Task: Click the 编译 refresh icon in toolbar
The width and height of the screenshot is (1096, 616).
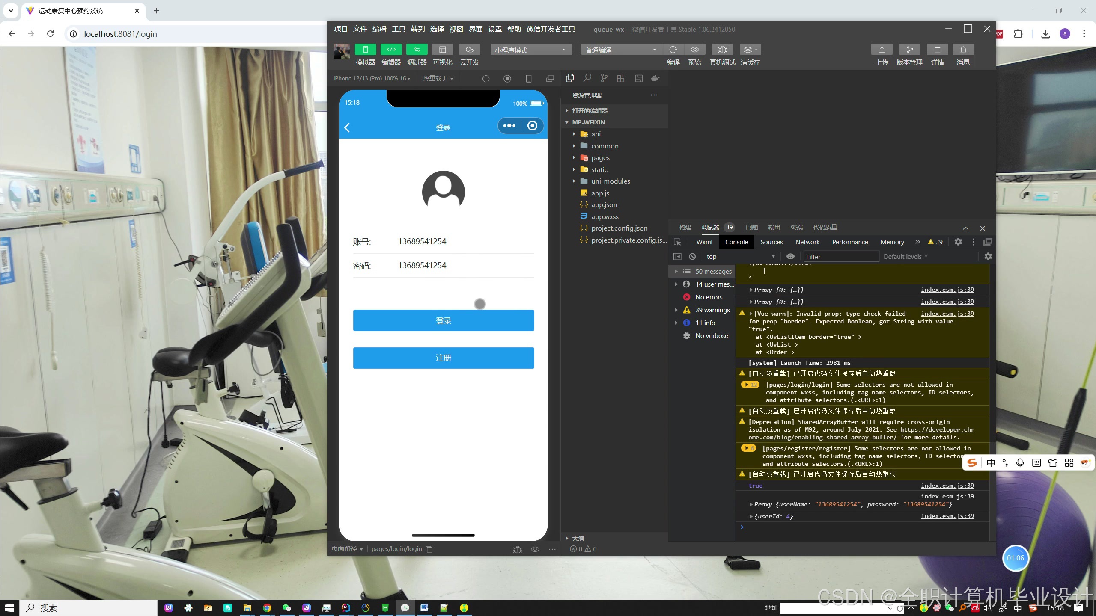Action: (673, 50)
